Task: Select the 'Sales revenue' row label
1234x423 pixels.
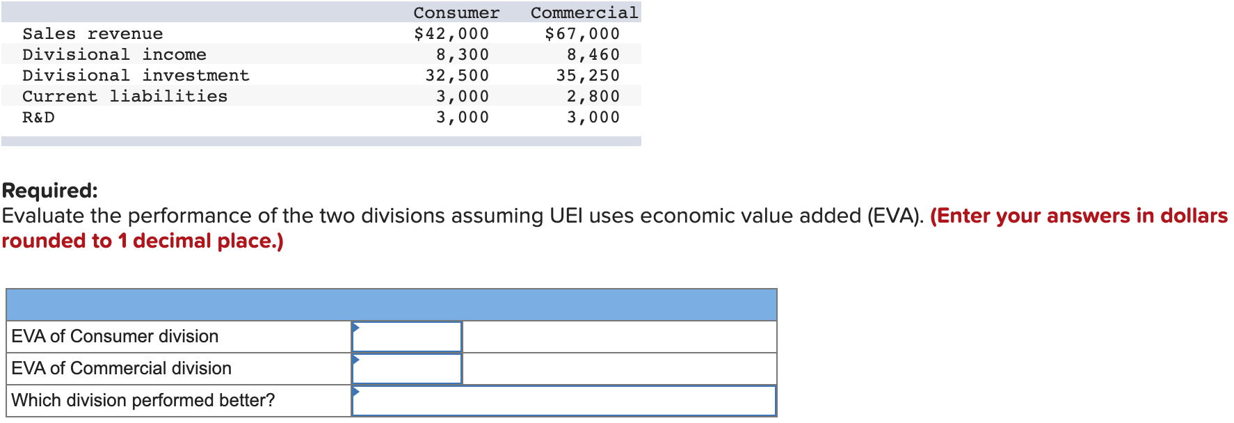Action: pyautogui.click(x=93, y=33)
